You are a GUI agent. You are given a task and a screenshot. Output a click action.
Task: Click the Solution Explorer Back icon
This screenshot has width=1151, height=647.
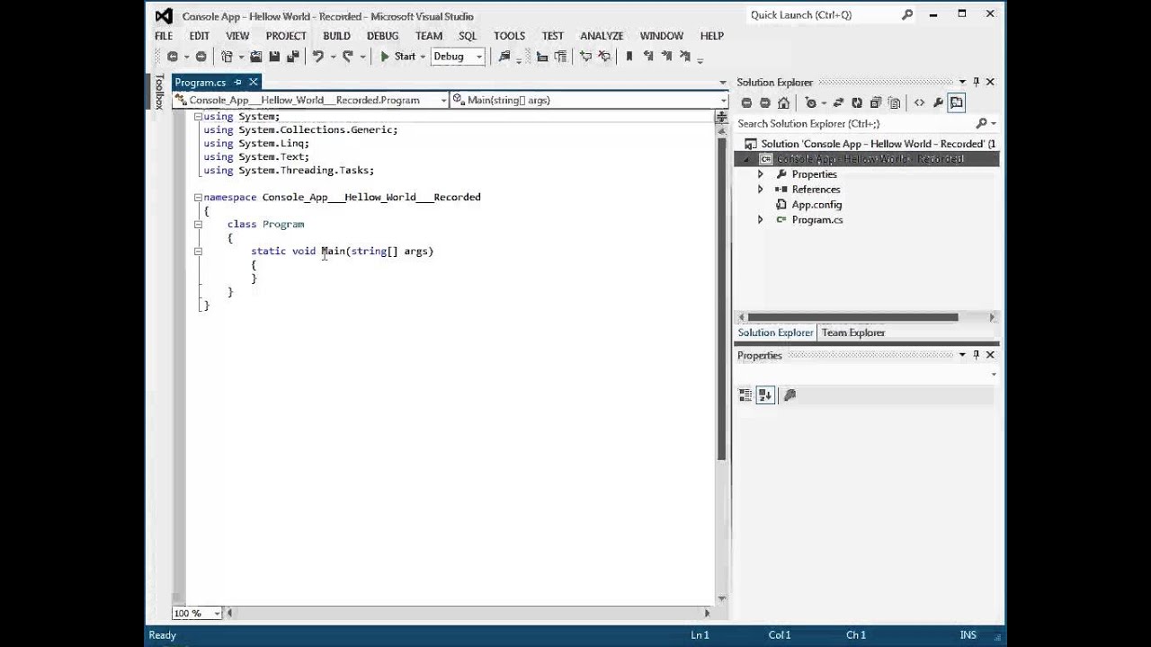click(x=746, y=102)
